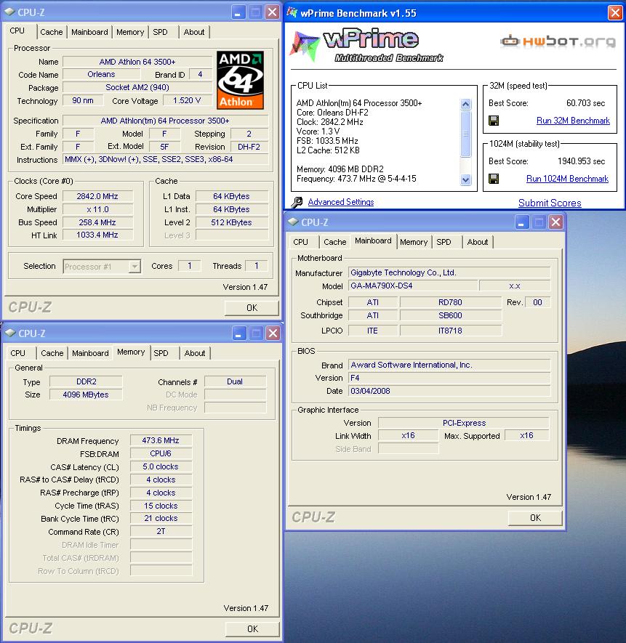Click the Core Speed value 2842.0 MHz
Viewport: 626px width, 643px height.
point(97,196)
